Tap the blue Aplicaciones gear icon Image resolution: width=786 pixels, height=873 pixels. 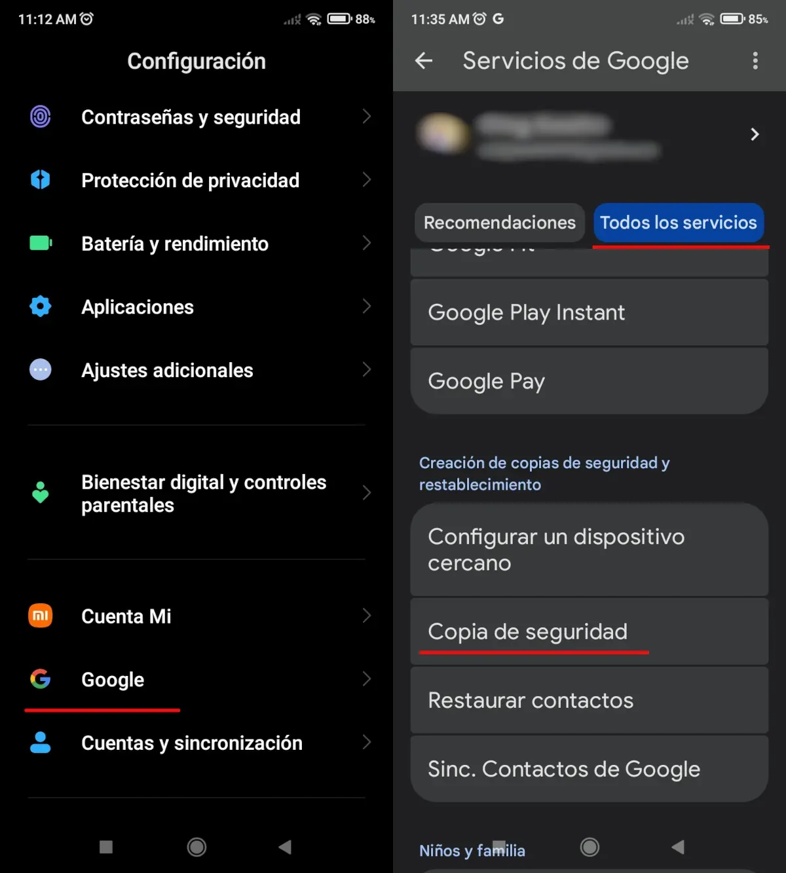tap(41, 306)
